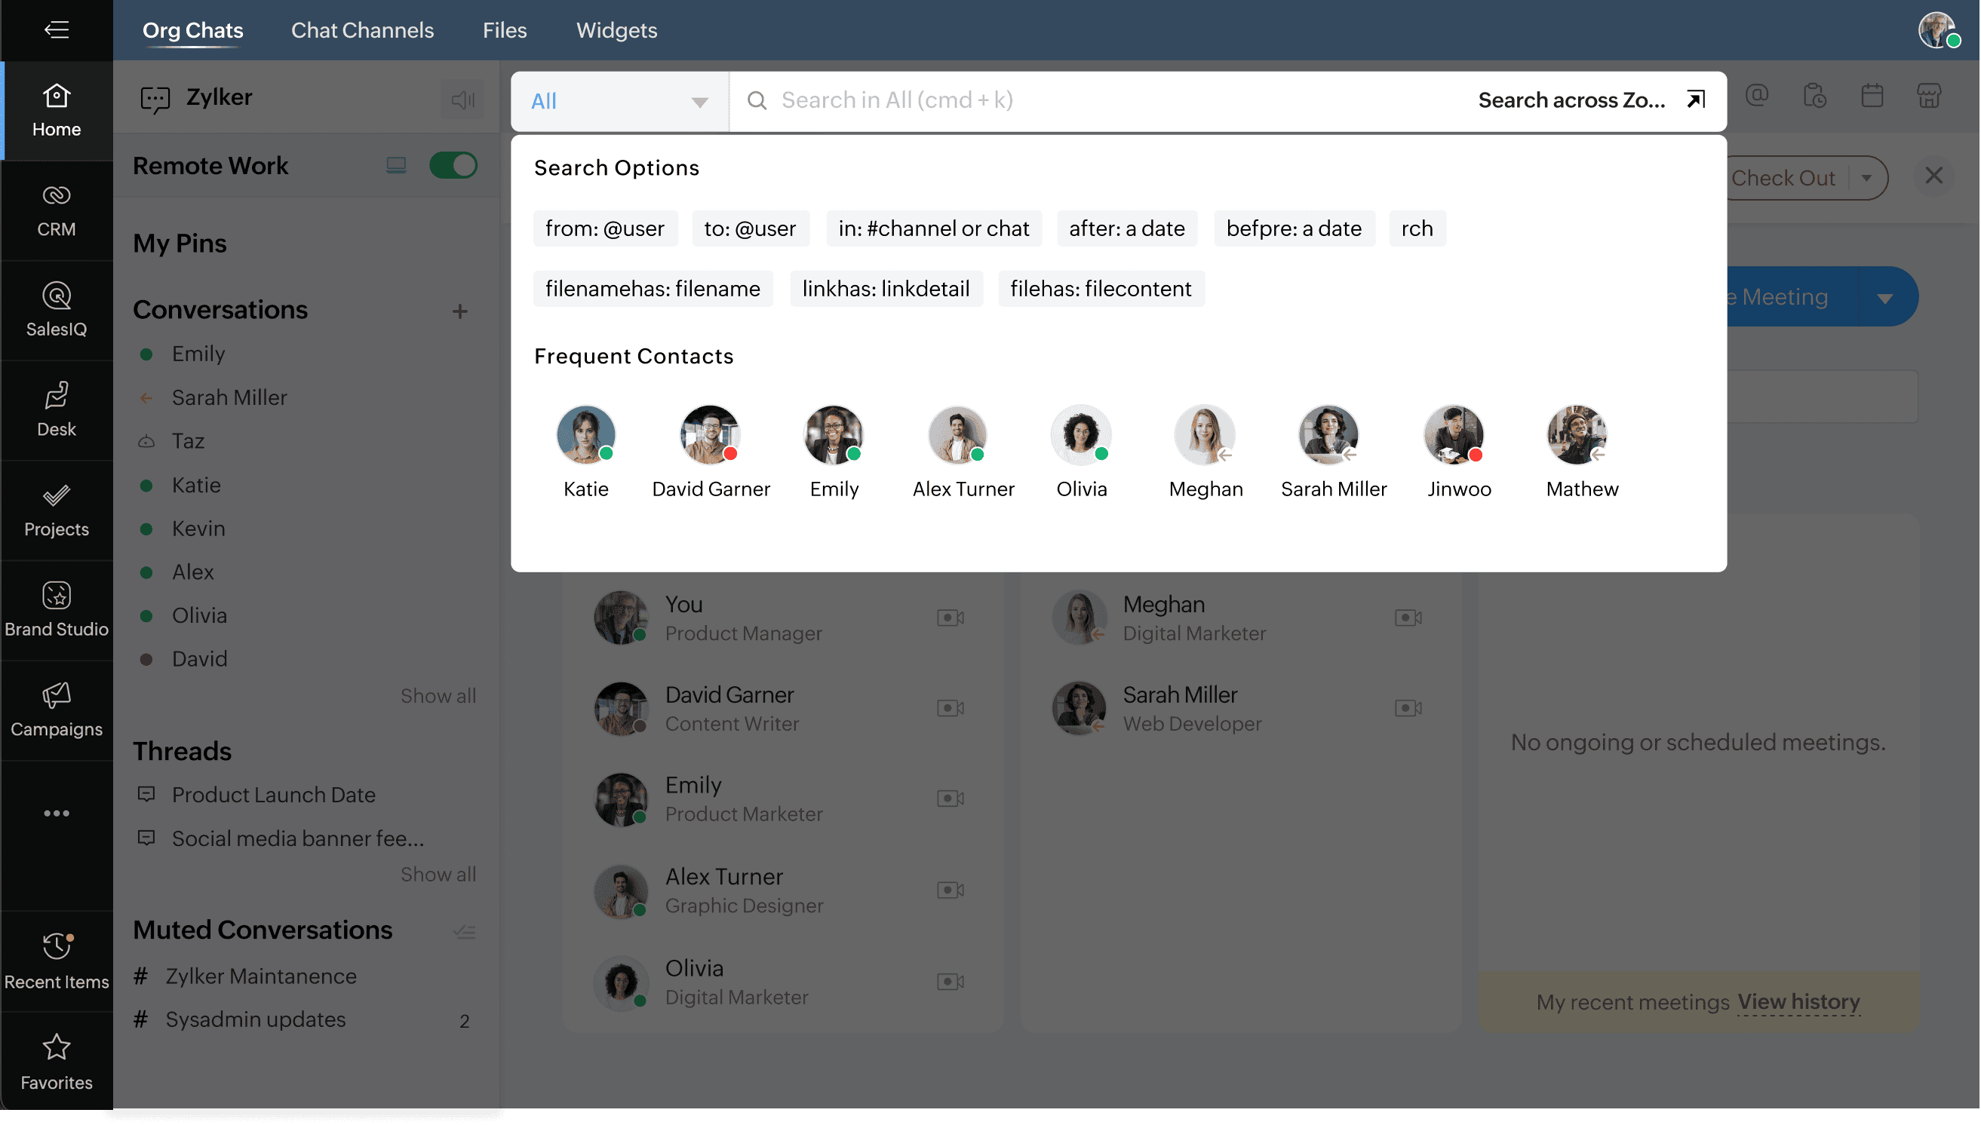1981x1125 pixels.
Task: Toggle the Remote Work switch off
Action: (453, 165)
